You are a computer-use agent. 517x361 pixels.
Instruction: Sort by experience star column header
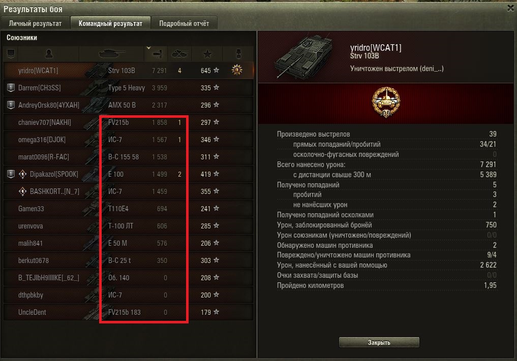coord(207,54)
